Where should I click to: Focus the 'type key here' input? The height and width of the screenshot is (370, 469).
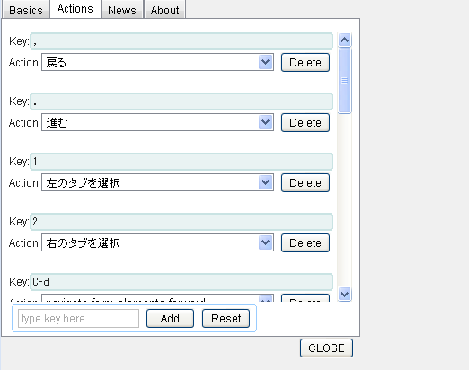click(78, 319)
